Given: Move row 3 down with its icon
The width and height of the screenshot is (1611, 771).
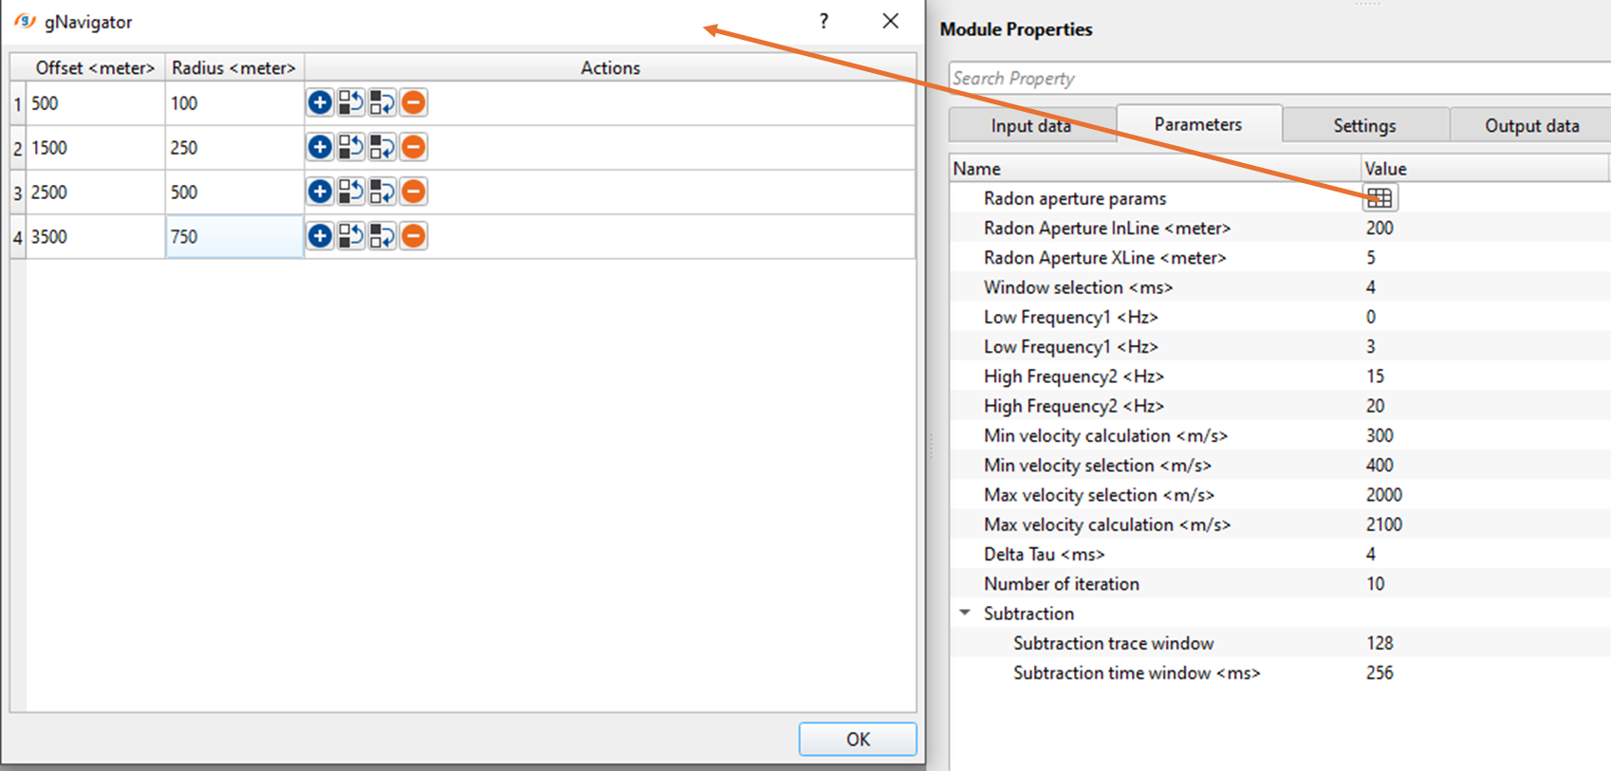Looking at the screenshot, I should tap(382, 192).
